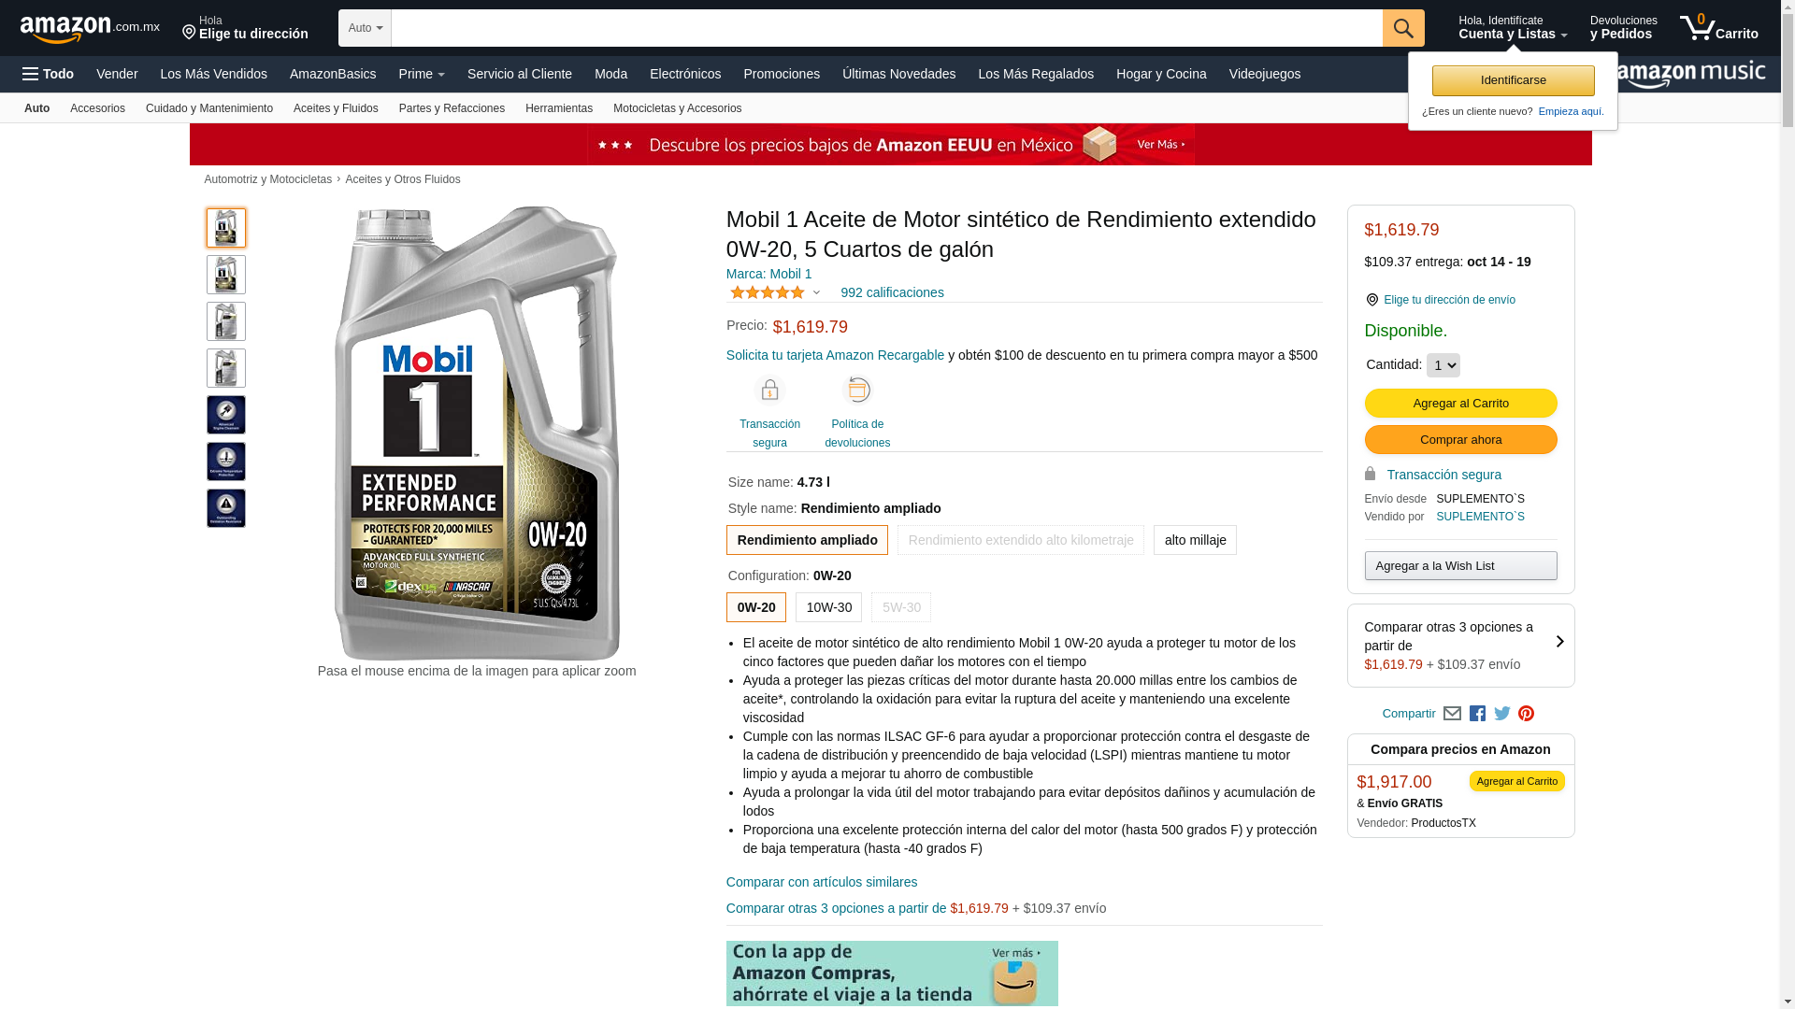
Task: Share via Twitter icon
Action: pos(1502,714)
